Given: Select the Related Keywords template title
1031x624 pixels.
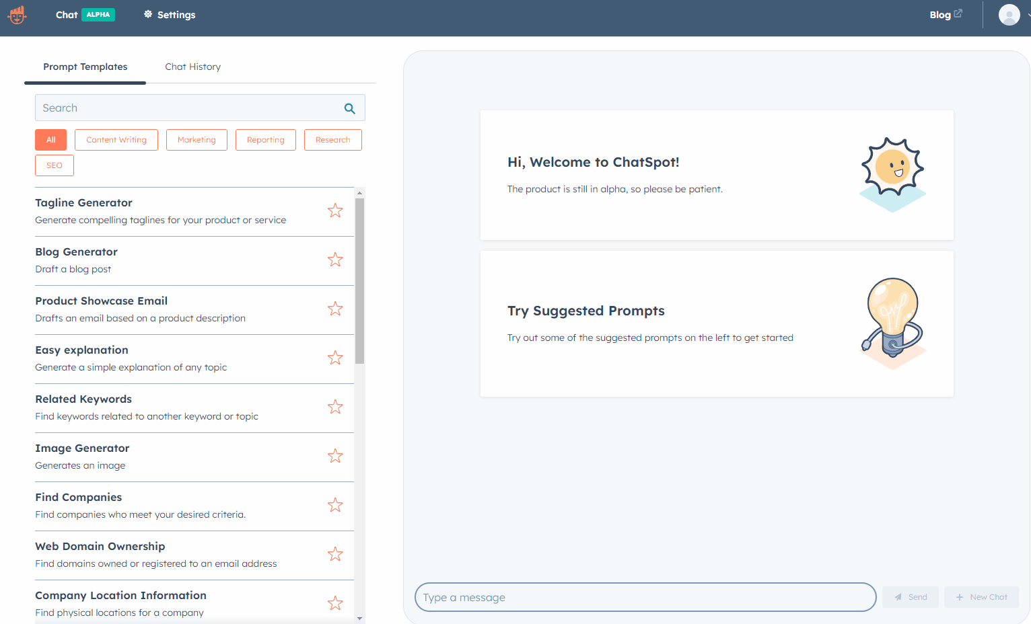Looking at the screenshot, I should click(x=83, y=399).
